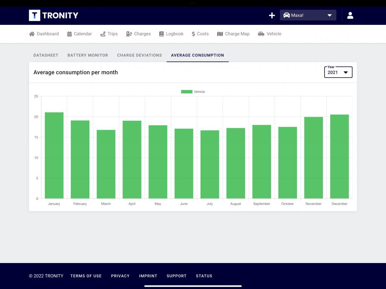Click the July consumption bar
Viewport: 386px width, 289px height.
[x=210, y=164]
